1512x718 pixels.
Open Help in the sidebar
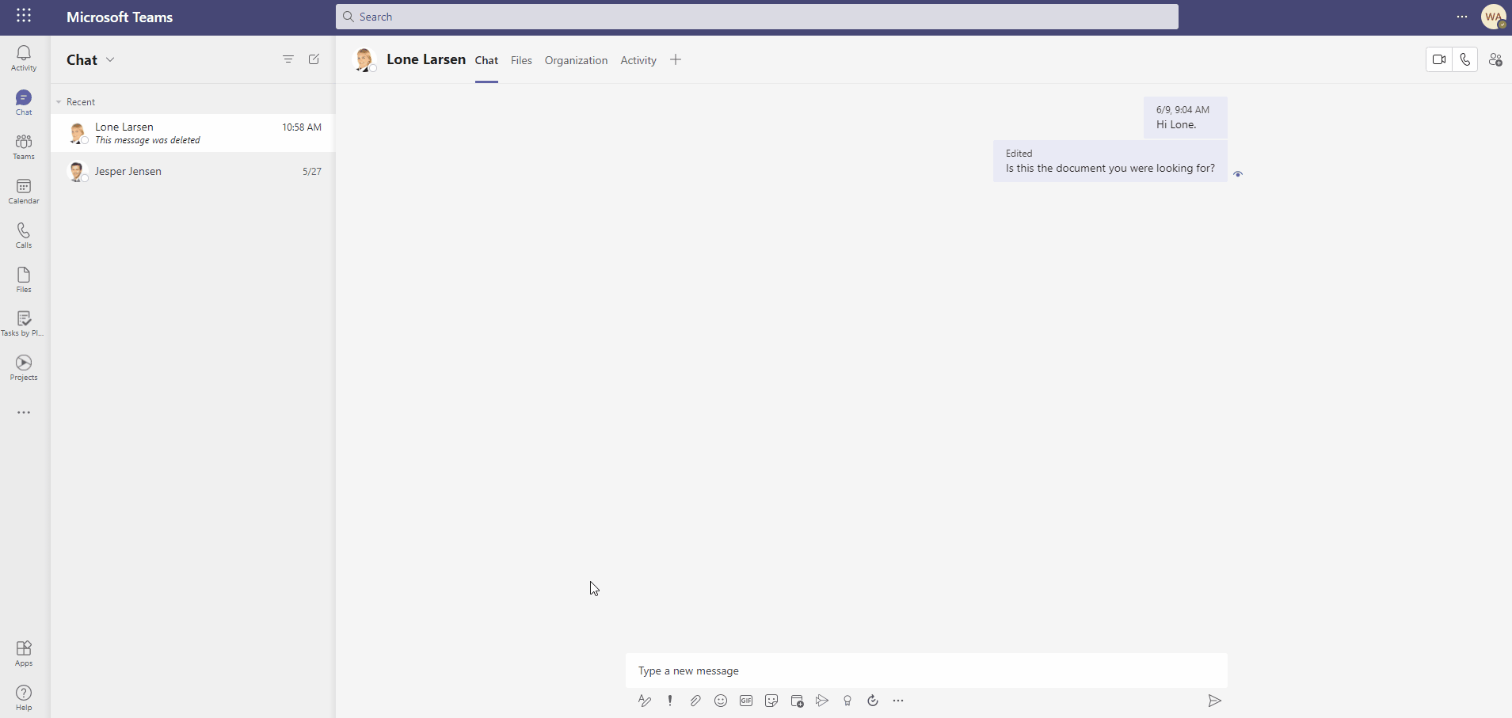[24, 698]
